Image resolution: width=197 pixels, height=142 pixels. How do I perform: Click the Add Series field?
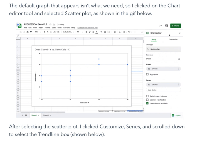pyautogui.click(x=163, y=90)
